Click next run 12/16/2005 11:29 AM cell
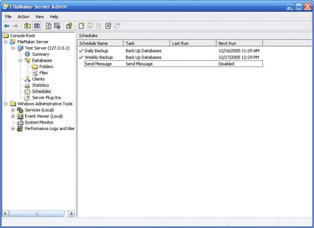The height and width of the screenshot is (228, 314). coord(239,51)
